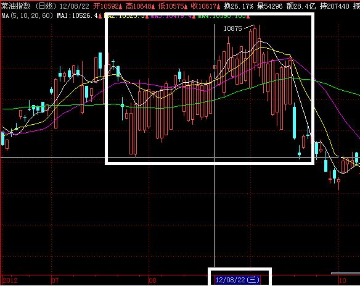360x286 pixels.
Task: Jump to the 2012 time axis label
Action: [x=10, y=280]
